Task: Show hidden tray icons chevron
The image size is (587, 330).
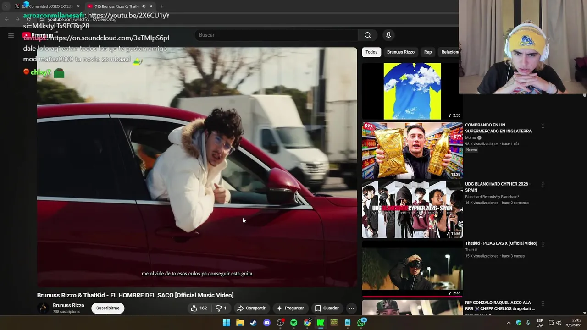Action: click(x=508, y=323)
